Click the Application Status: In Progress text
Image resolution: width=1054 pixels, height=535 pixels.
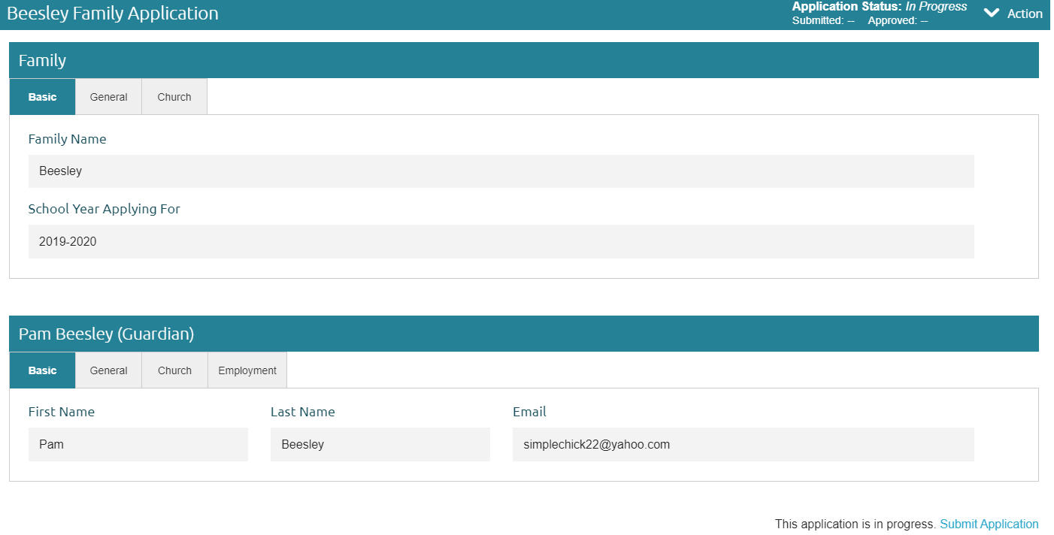(880, 7)
